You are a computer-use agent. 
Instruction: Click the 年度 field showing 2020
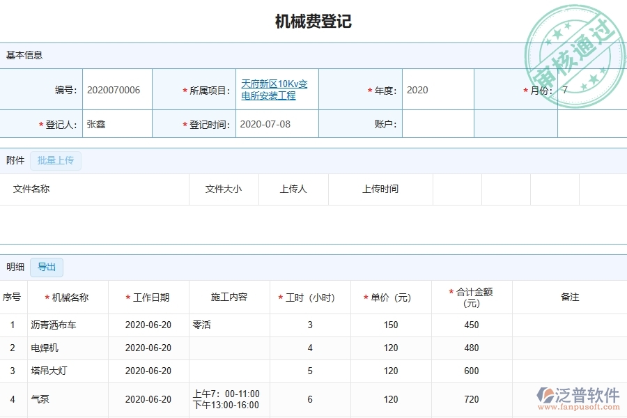coord(417,90)
